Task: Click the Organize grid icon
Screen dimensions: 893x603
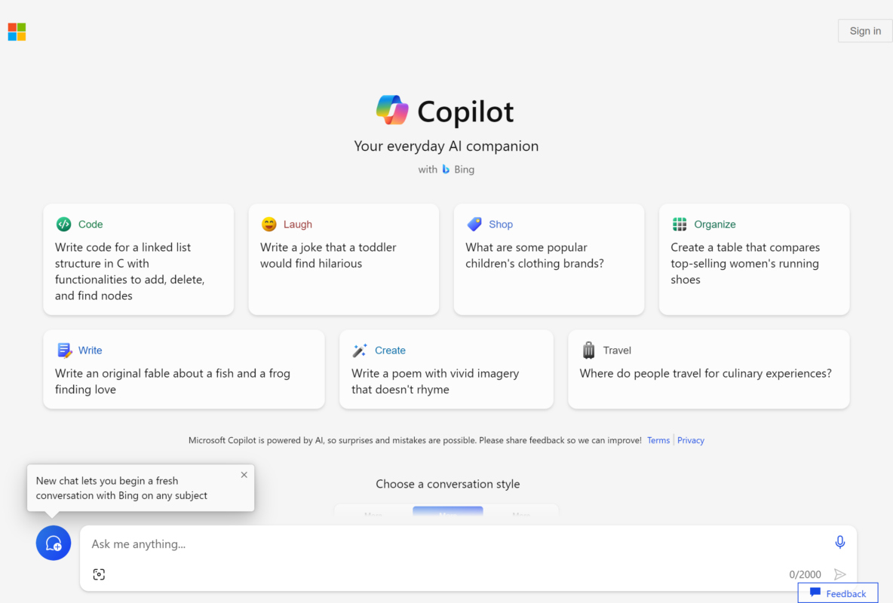Action: coord(679,224)
